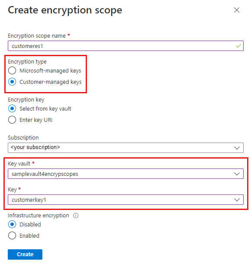Select Microsoft-managed keys radio button
Image resolution: width=251 pixels, height=267 pixels.
pos(12,70)
